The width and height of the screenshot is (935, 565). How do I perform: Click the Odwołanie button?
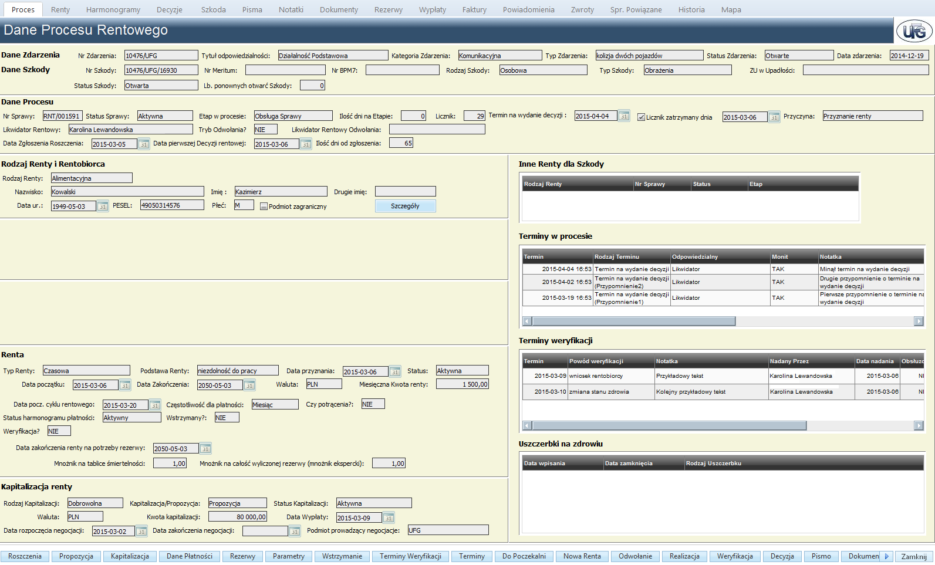(x=636, y=556)
